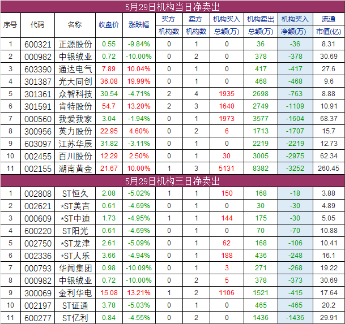Select the 代码 column header

pos(37,25)
